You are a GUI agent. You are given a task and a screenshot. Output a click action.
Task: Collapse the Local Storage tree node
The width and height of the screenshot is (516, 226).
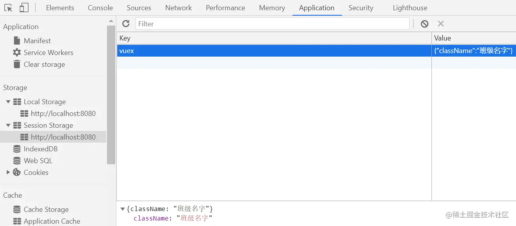[8, 102]
